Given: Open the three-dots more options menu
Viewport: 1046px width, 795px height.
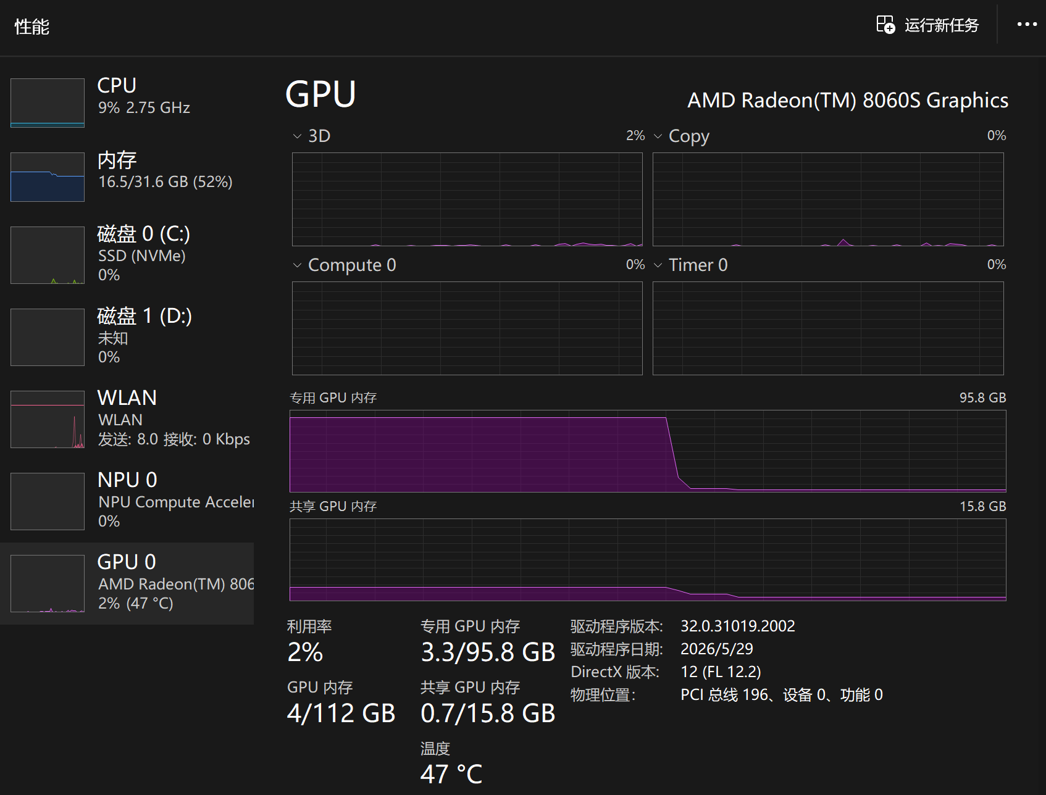Looking at the screenshot, I should point(1027,25).
